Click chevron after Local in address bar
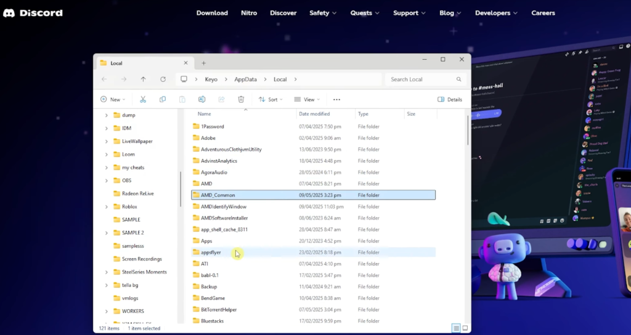The height and width of the screenshot is (335, 631). (295, 79)
